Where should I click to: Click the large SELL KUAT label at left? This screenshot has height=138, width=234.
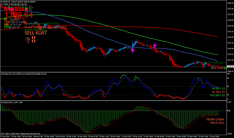[36, 33]
